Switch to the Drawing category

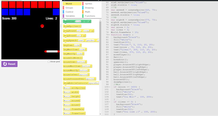89,8
